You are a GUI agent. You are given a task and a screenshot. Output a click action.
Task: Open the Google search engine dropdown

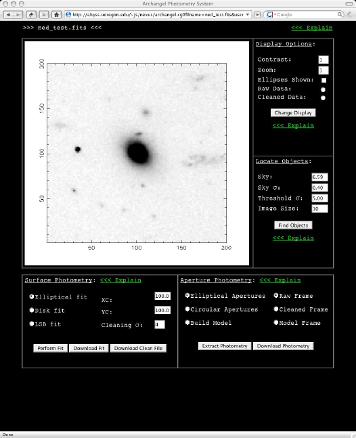(271, 14)
